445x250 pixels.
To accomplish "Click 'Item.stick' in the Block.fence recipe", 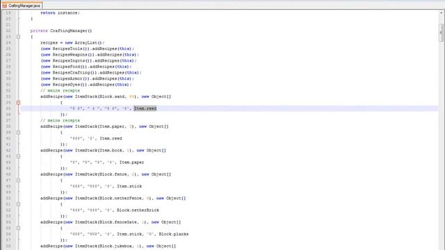I will click(x=129, y=186).
